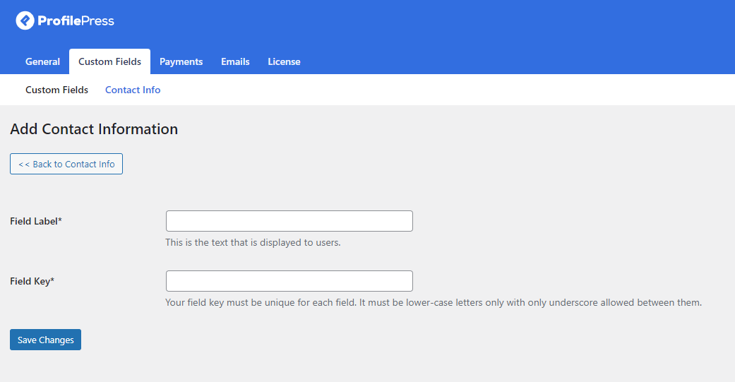Open the Emails tab
The width and height of the screenshot is (735, 382).
point(235,61)
